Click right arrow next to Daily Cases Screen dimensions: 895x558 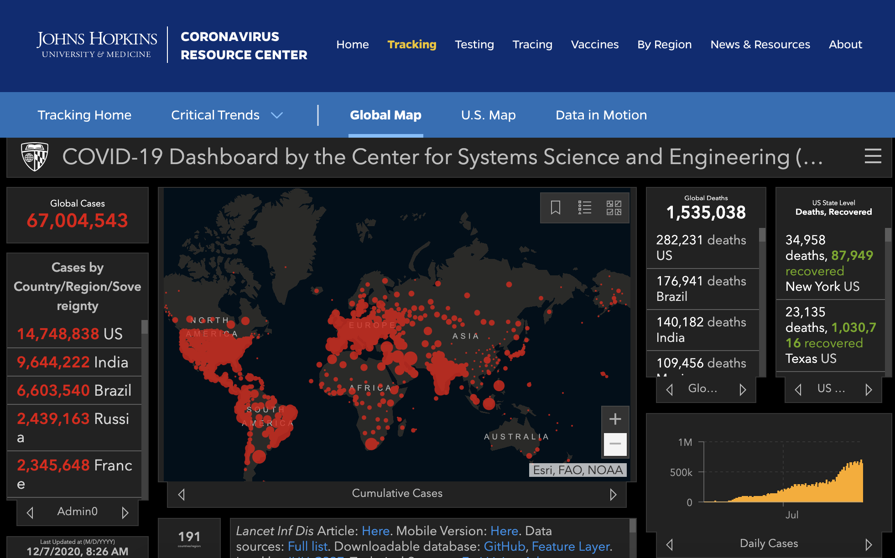[868, 545]
